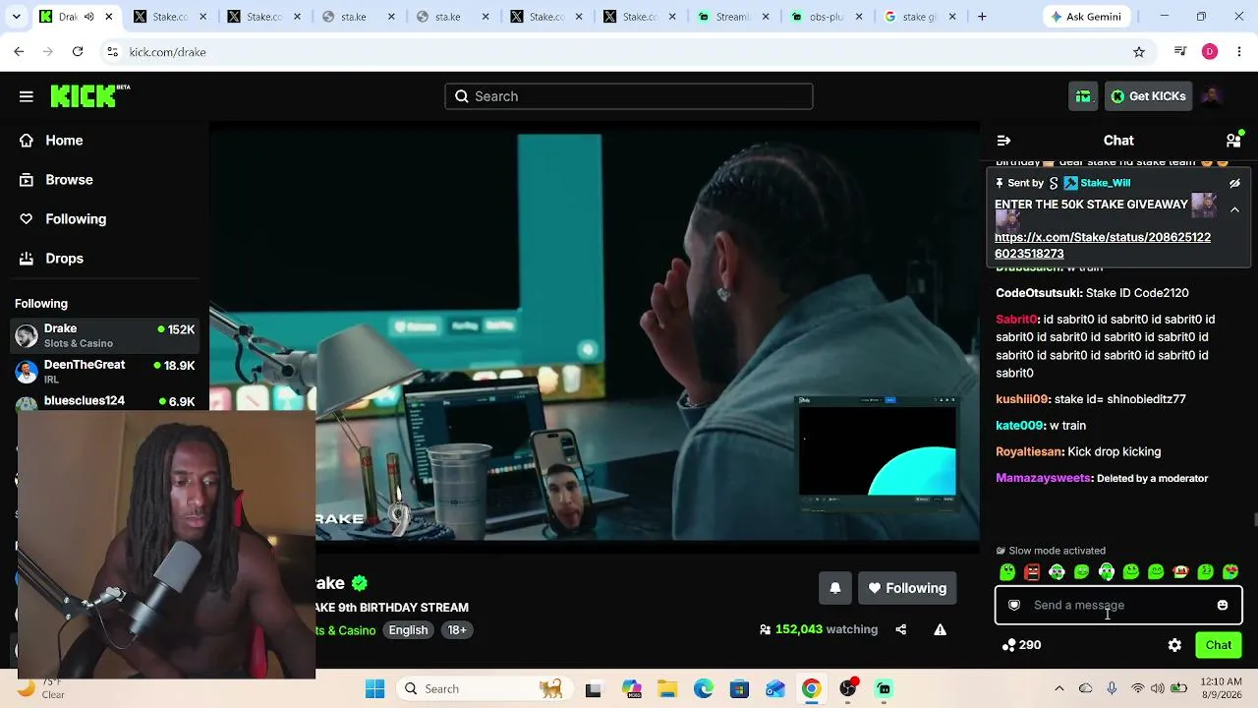Open Microsoft Edge from taskbar
This screenshot has height=708, width=1258.
click(704, 689)
